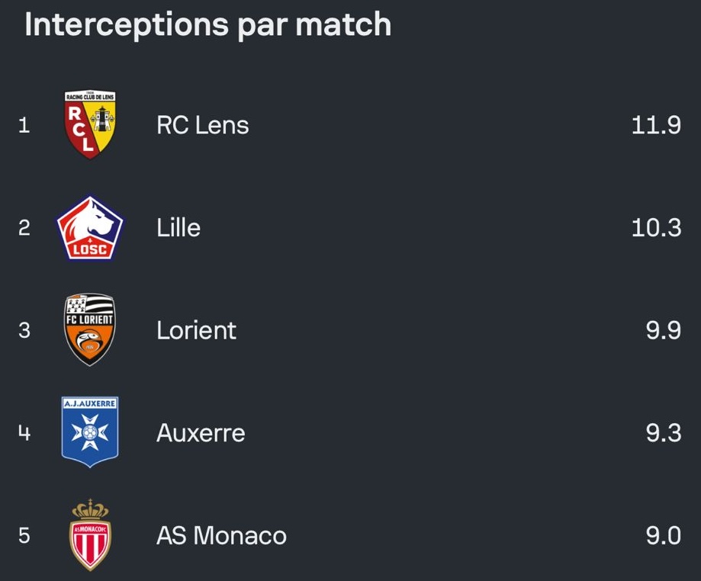Click the Lille LOSC club logo

coord(90,227)
